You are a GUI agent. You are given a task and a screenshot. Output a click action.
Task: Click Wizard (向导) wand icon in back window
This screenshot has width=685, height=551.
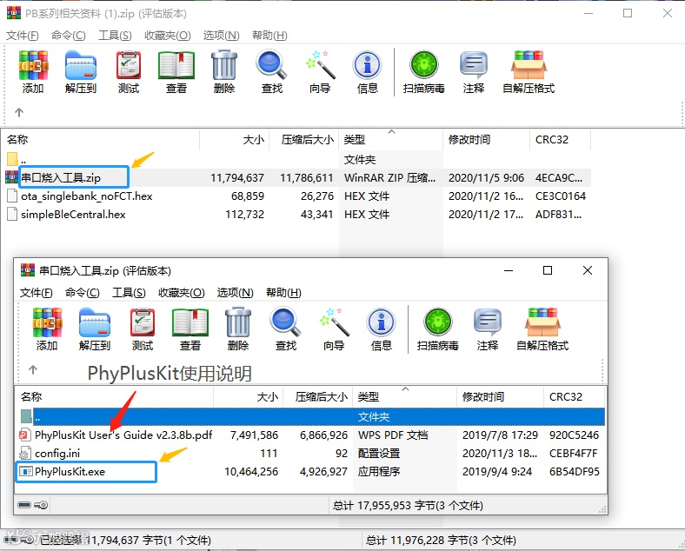[320, 72]
